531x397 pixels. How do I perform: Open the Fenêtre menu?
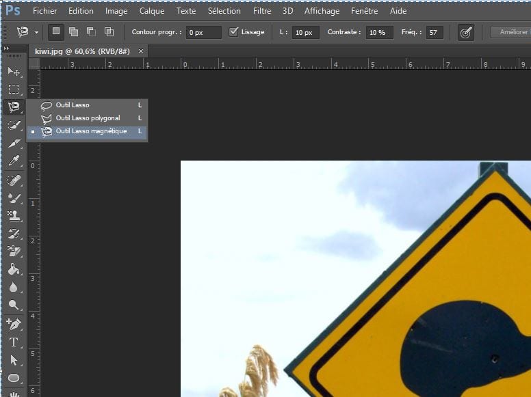pos(365,11)
